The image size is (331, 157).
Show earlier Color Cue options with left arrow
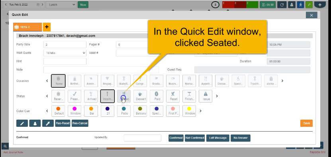(x=47, y=111)
